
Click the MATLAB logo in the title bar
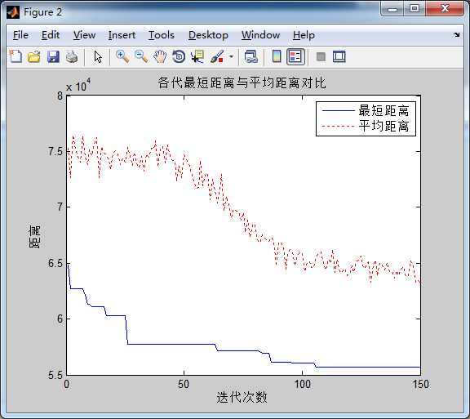[x=13, y=12]
